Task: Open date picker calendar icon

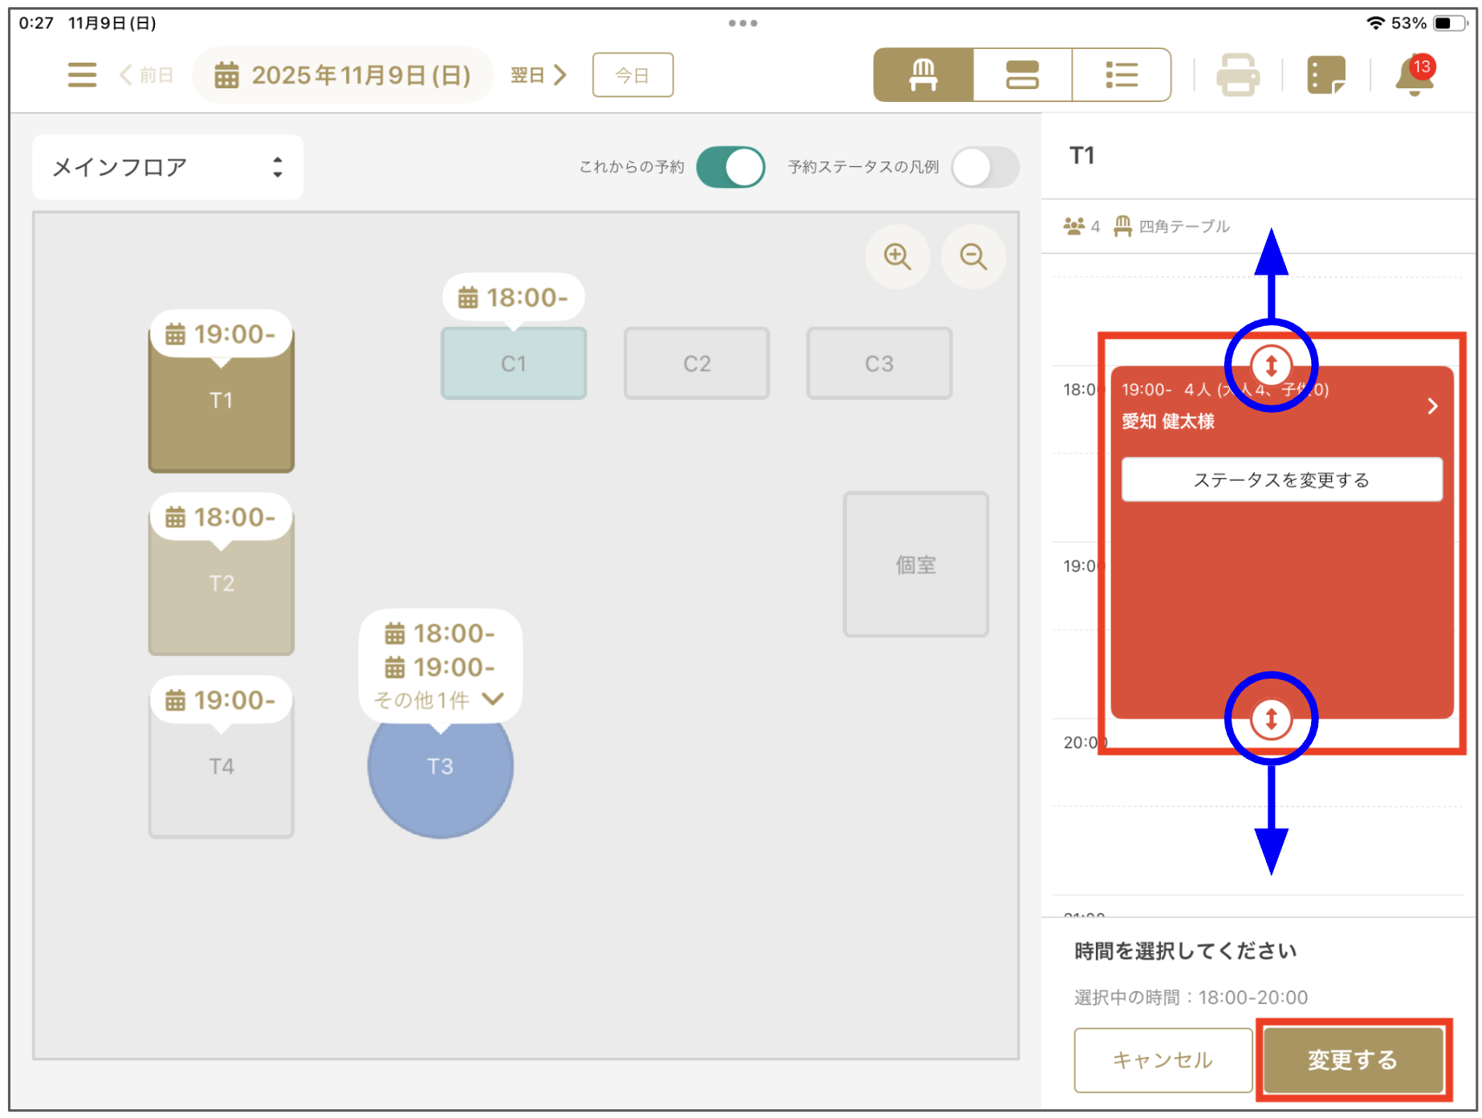Action: tap(226, 75)
